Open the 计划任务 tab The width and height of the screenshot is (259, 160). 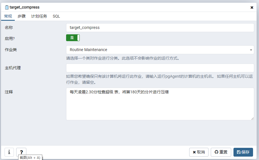click(x=39, y=16)
